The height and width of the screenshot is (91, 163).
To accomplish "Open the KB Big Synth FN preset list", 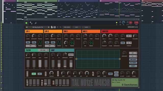I will (x=38, y=27).
